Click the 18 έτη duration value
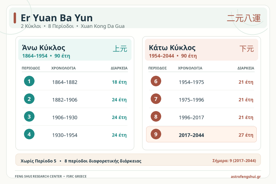 coord(119,82)
